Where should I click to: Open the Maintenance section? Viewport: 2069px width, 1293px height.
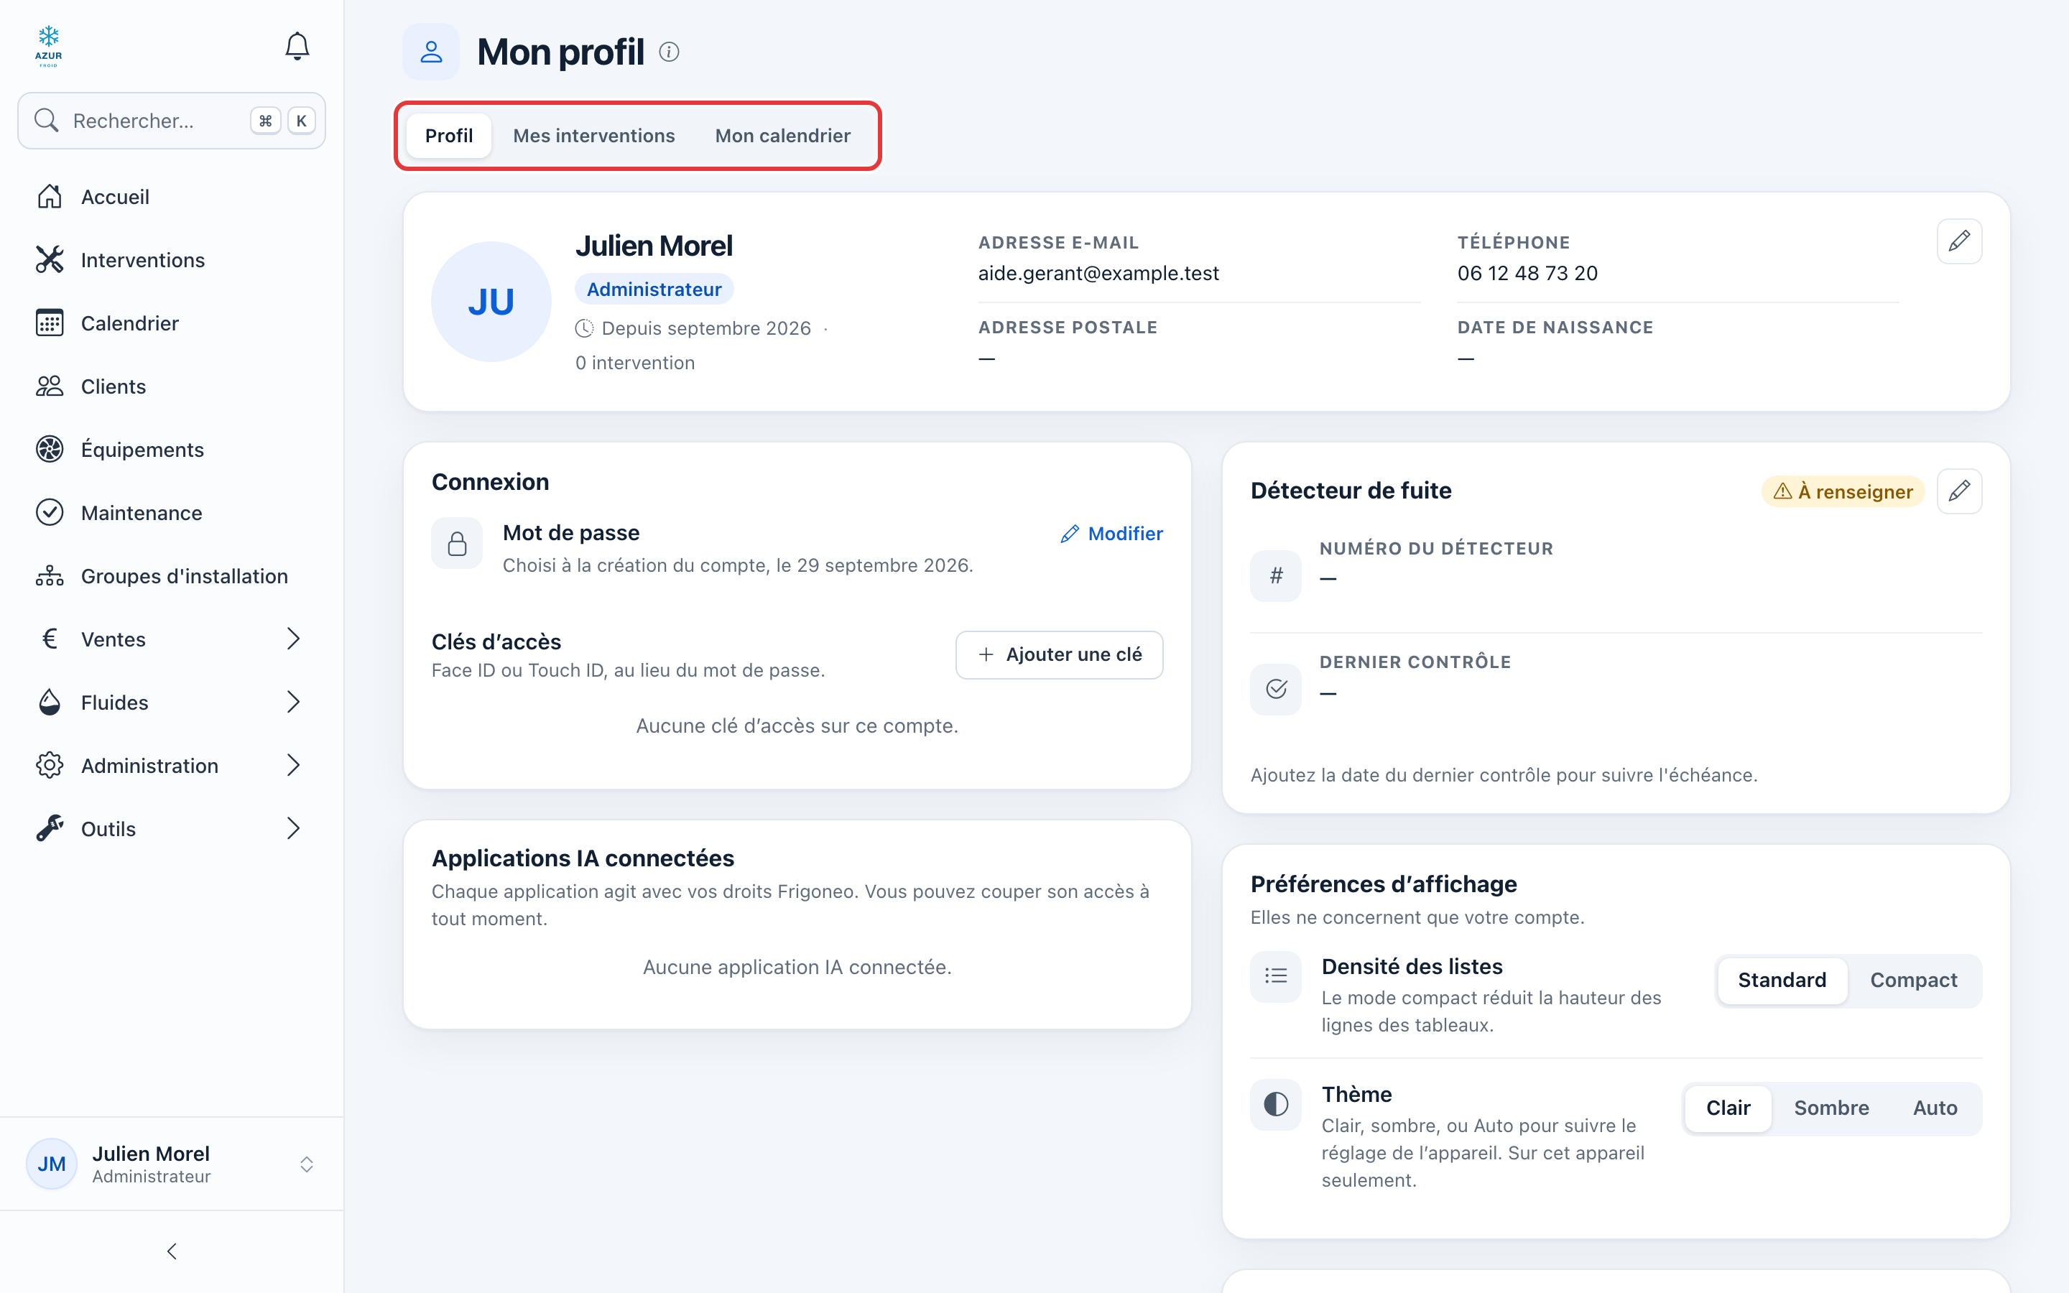coord(172,513)
